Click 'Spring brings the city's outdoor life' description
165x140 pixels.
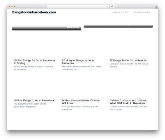coord(34,68)
